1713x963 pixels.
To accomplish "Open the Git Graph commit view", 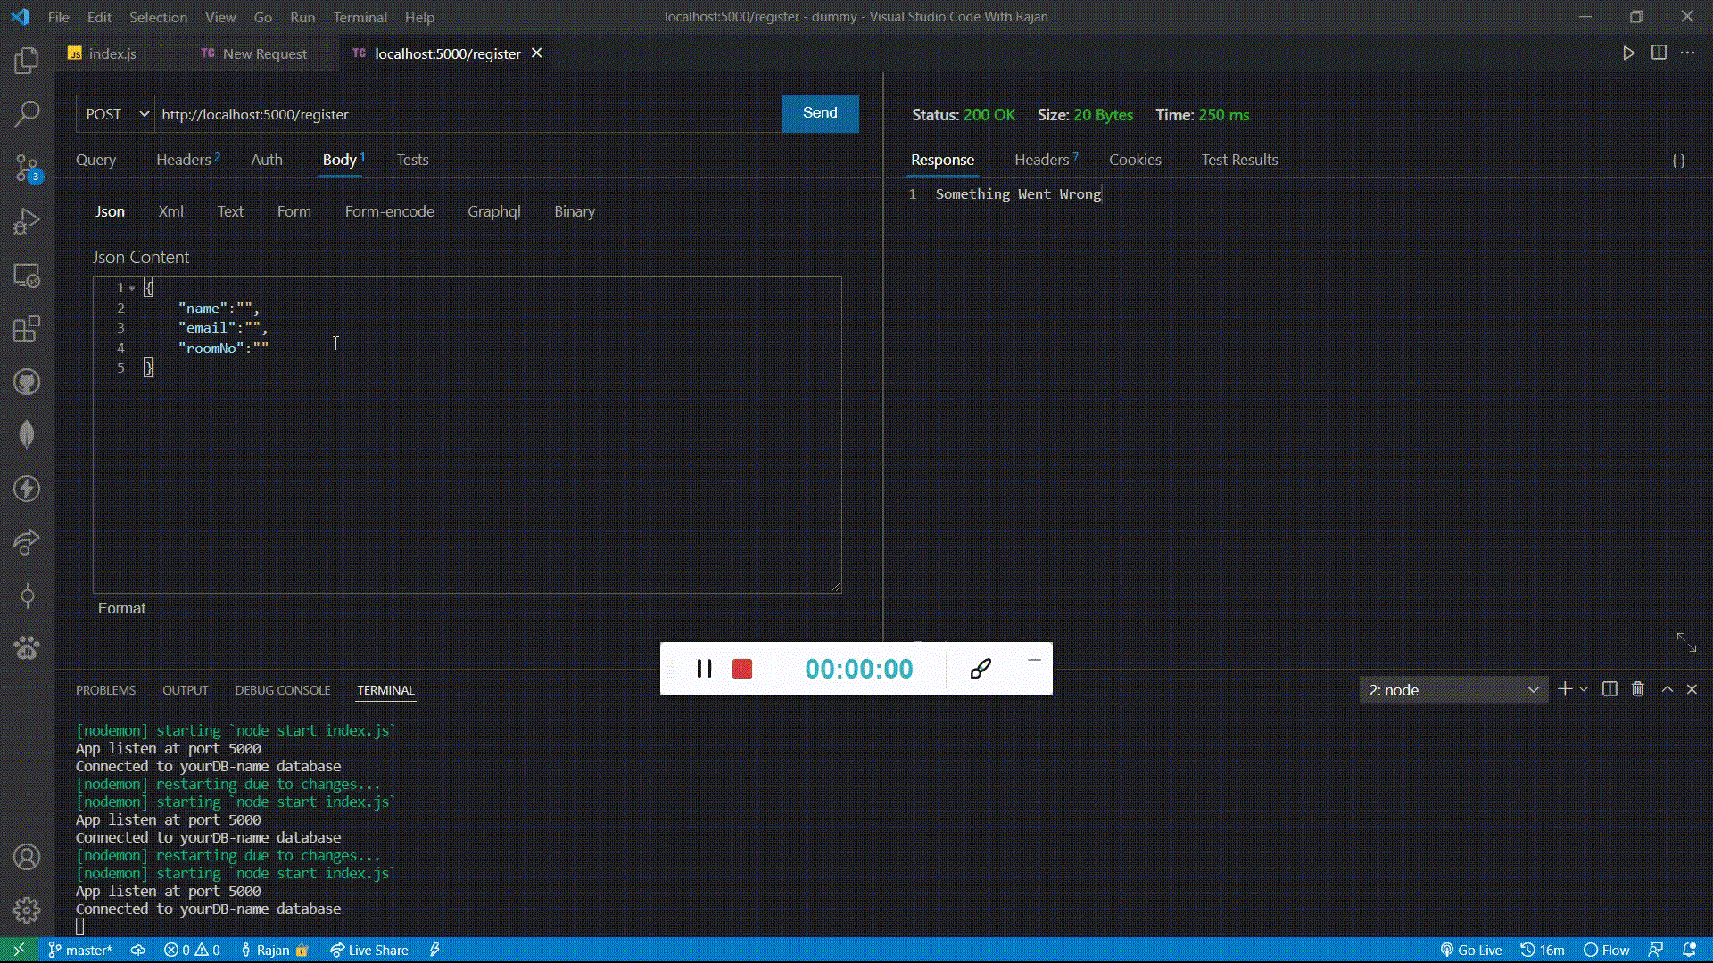I will pos(27,597).
